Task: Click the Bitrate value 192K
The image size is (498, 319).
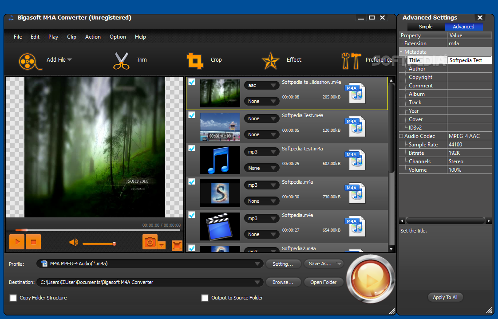Action: click(x=470, y=153)
